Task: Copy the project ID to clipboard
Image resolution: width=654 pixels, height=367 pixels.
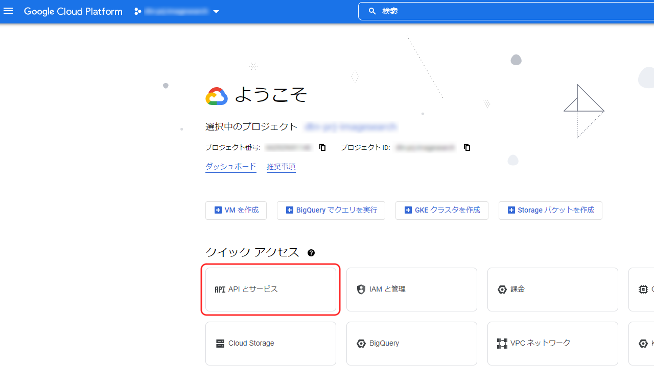Action: [x=466, y=147]
